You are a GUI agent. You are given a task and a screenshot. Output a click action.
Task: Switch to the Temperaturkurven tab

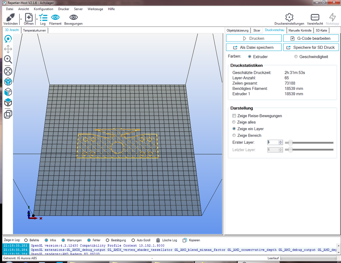(x=34, y=30)
